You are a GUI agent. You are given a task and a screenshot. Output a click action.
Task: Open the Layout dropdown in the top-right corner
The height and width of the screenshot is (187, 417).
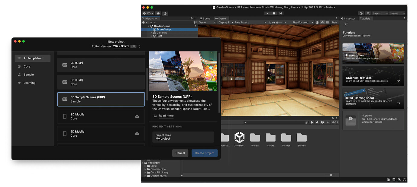coord(396,13)
